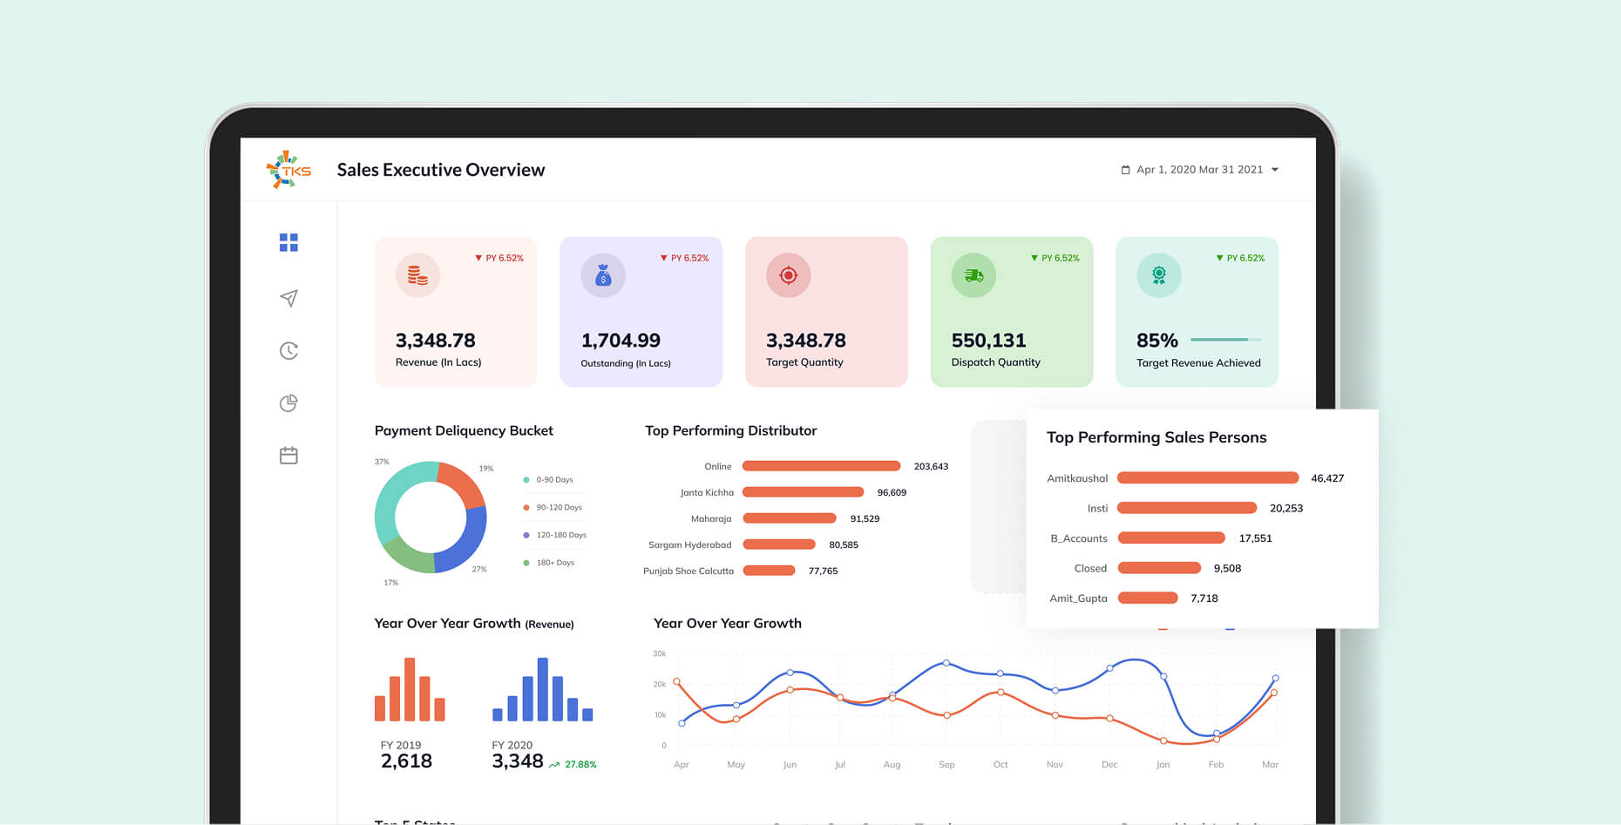Select the Online distributor bar
The height and width of the screenshot is (825, 1621).
(821, 466)
